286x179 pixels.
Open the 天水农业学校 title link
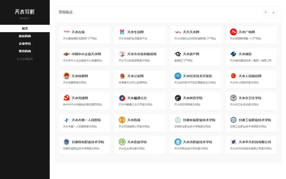[137, 142]
